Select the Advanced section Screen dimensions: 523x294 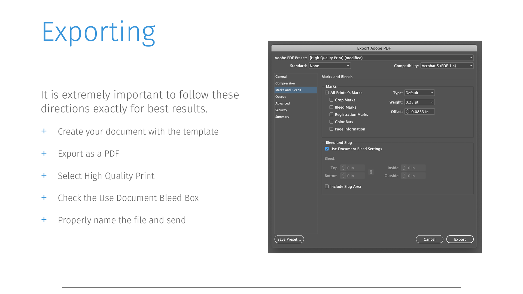click(x=296, y=103)
